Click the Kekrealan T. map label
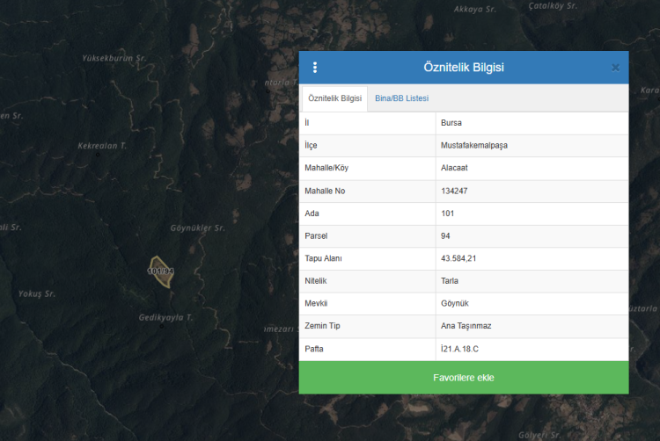The width and height of the screenshot is (660, 441). click(x=102, y=146)
